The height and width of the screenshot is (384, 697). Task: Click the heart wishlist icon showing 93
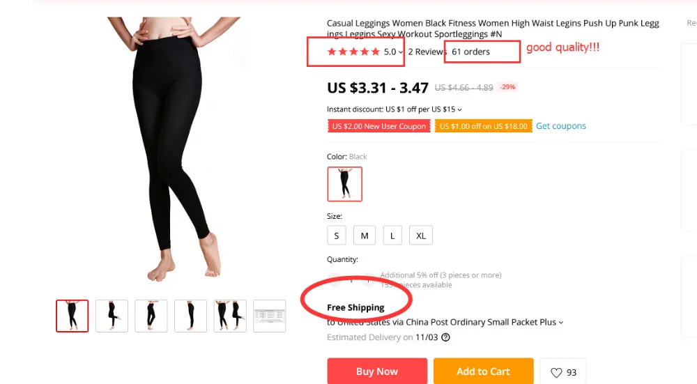click(x=556, y=372)
